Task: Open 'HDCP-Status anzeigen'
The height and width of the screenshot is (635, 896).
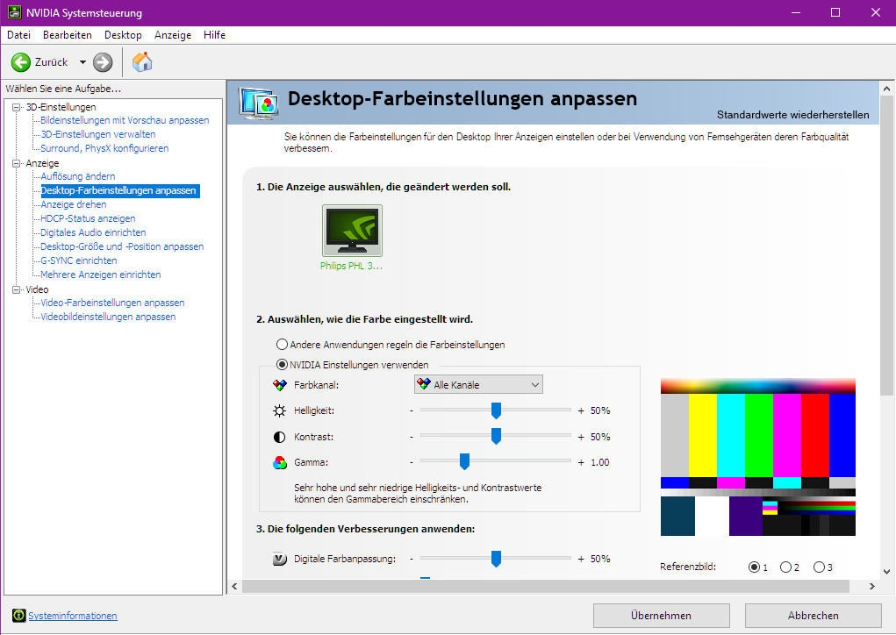Action: click(88, 218)
